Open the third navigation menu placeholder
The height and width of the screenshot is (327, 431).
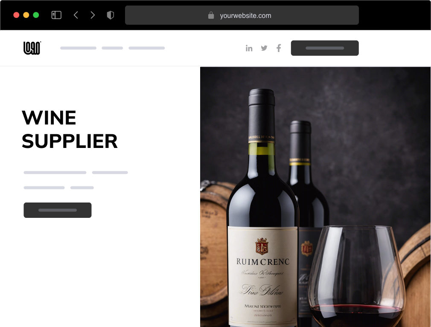point(147,48)
